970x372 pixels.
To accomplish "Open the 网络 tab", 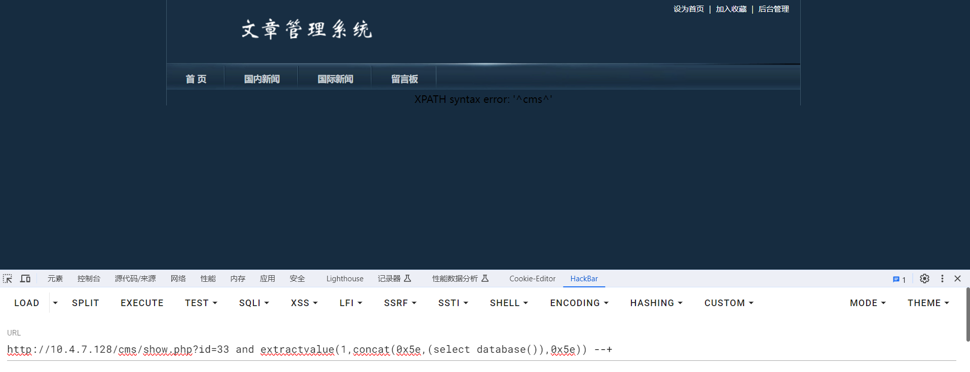I will [178, 279].
